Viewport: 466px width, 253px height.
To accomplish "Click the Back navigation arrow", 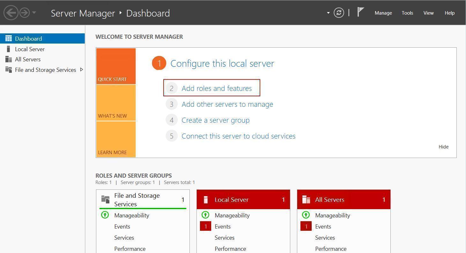I will click(11, 13).
